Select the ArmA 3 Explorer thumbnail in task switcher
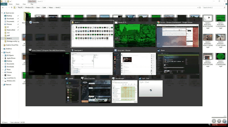Screen dimensions: 228x127 click(x=92, y=34)
